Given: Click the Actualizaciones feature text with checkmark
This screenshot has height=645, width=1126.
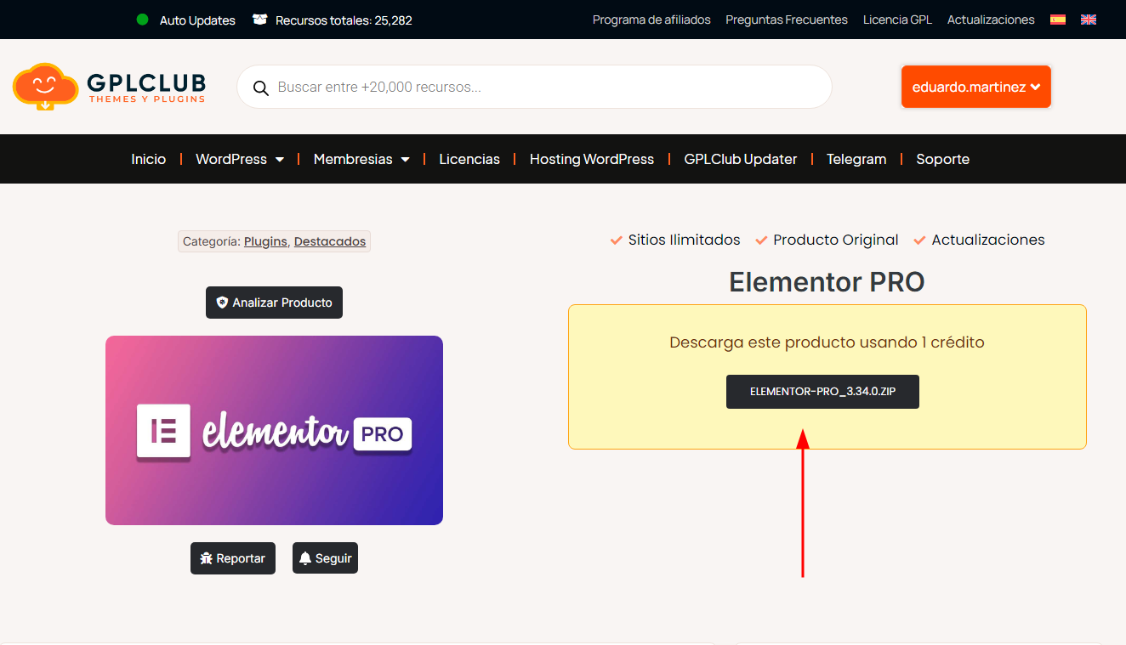Looking at the screenshot, I should tap(979, 240).
